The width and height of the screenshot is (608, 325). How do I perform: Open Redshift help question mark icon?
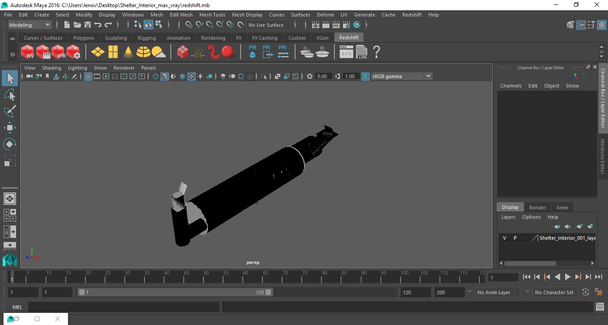[x=376, y=52]
